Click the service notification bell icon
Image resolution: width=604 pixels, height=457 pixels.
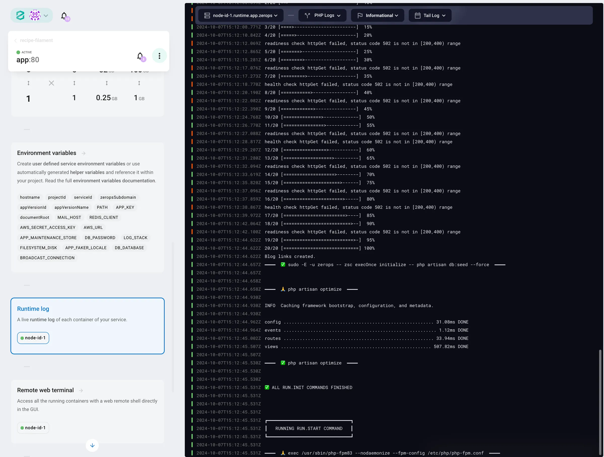pos(140,56)
